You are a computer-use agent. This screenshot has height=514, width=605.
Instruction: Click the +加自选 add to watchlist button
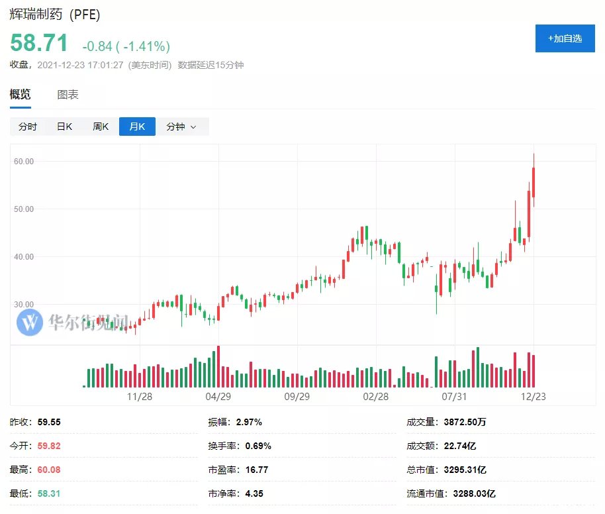(565, 38)
